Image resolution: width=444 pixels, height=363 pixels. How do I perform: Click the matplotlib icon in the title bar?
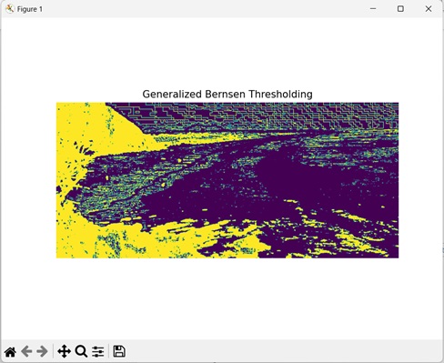point(10,9)
